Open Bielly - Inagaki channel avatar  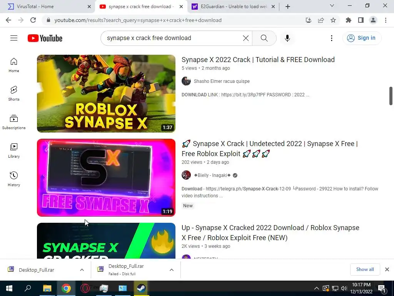[186, 175]
